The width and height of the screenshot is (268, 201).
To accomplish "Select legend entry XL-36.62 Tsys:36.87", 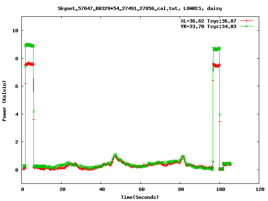I will (209, 21).
